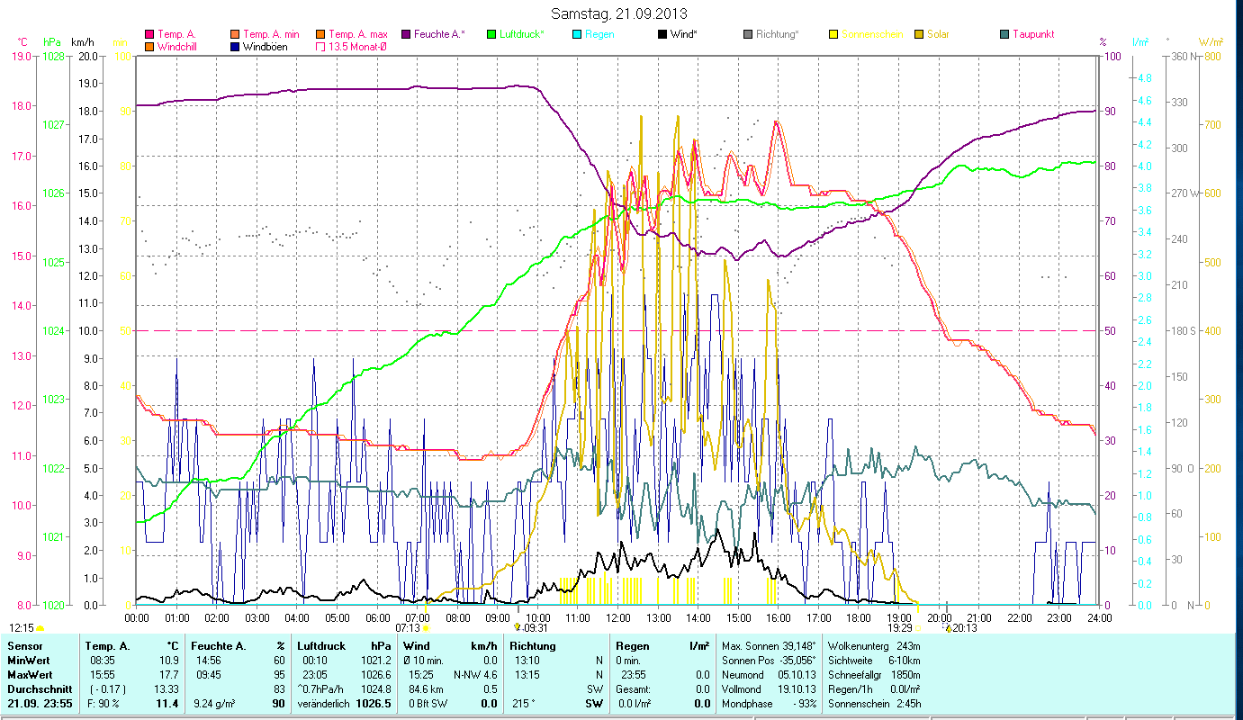The width and height of the screenshot is (1243, 720).
Task: Click the wind run value '84.6 km'
Action: (x=427, y=688)
